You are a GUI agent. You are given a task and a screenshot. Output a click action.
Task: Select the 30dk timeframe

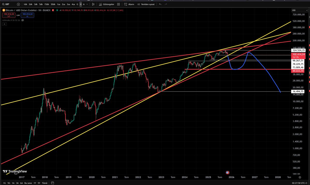click(53, 4)
